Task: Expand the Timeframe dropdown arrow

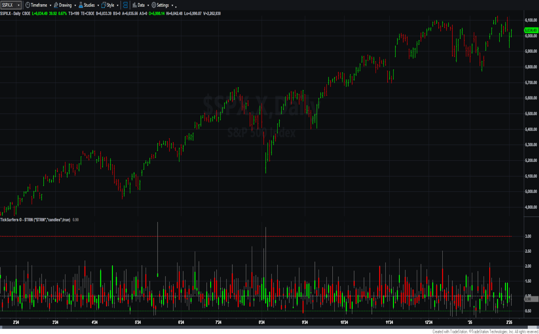Action: point(50,5)
